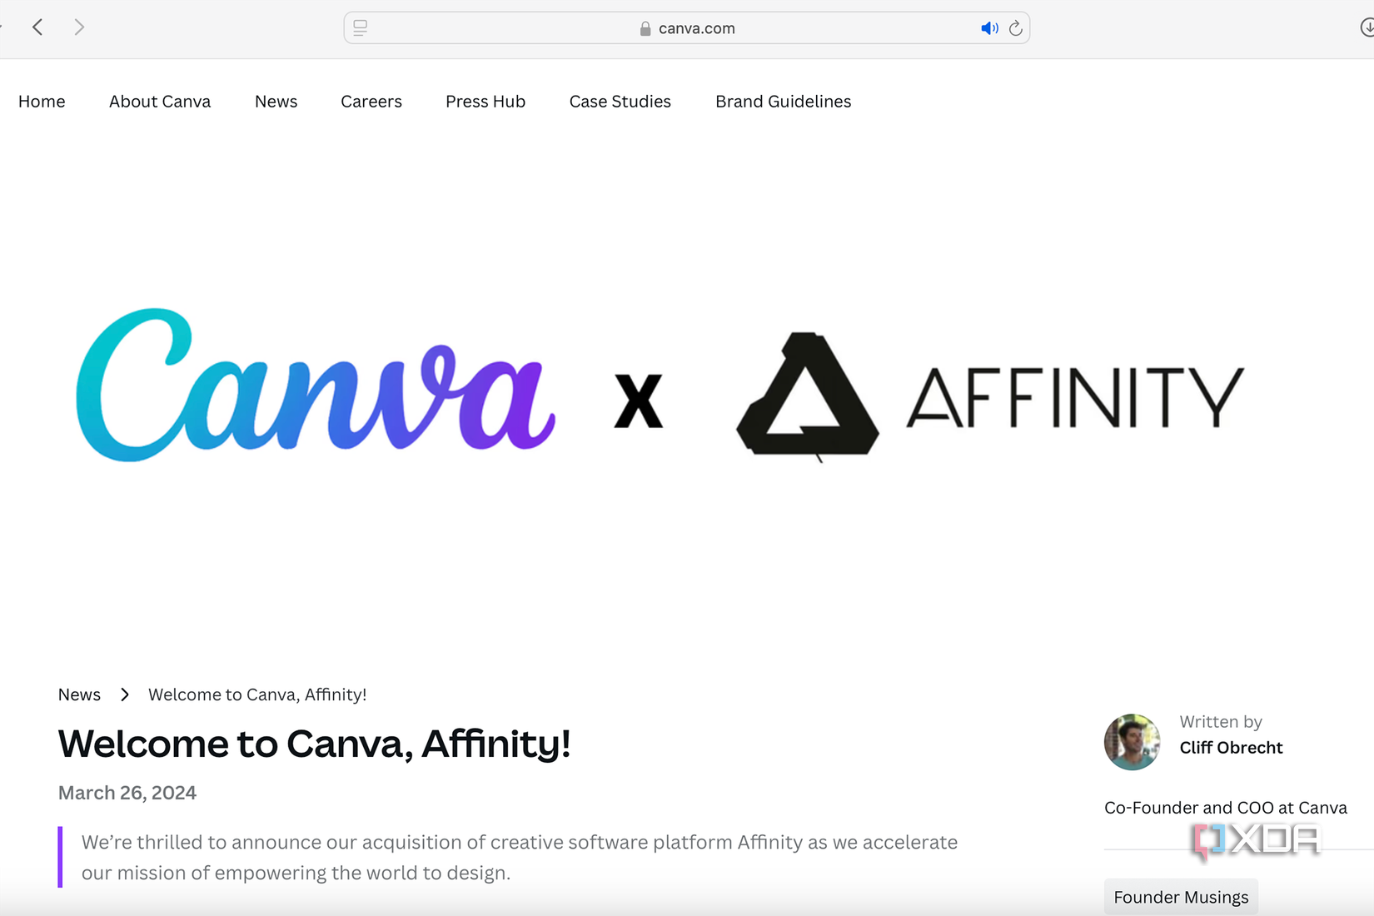Open the Reader view icon beside the URL
The width and height of the screenshot is (1374, 916).
pos(360,27)
